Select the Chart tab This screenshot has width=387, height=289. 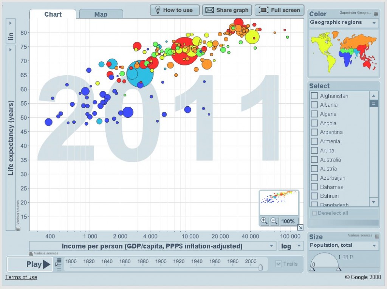coord(53,14)
